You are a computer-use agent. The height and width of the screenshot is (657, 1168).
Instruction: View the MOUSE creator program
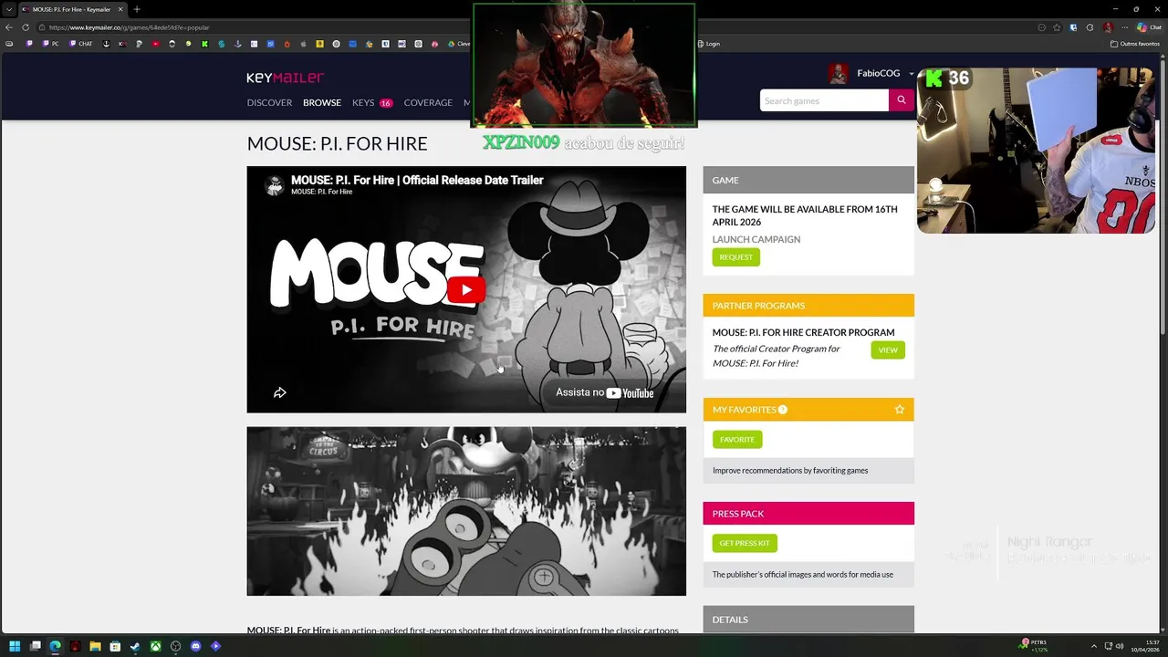(888, 349)
